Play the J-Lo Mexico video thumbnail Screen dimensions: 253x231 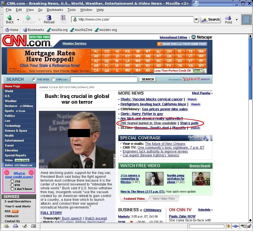click(154, 179)
